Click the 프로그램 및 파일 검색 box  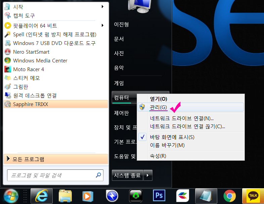(x=55, y=175)
